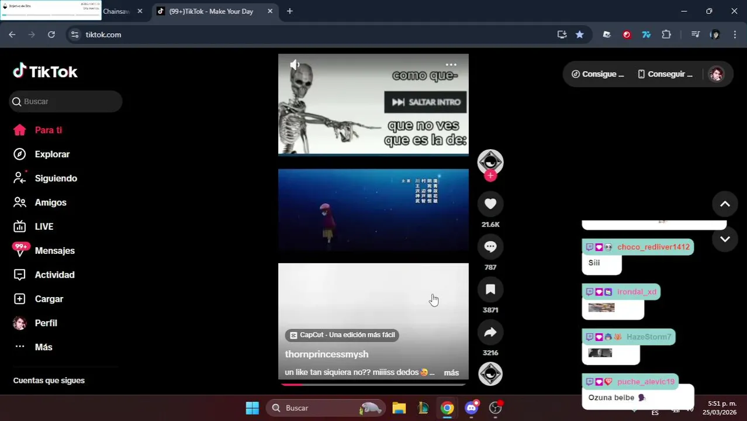Go to the Explorar page

click(x=41, y=154)
